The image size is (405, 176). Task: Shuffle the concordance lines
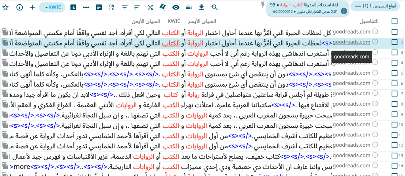point(150,8)
